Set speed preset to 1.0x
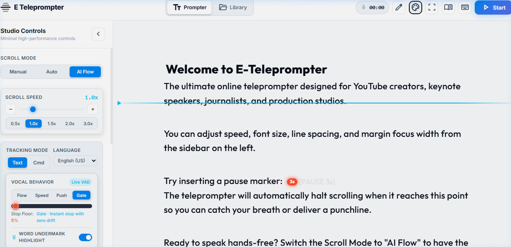Image resolution: width=511 pixels, height=247 pixels. coord(33,123)
